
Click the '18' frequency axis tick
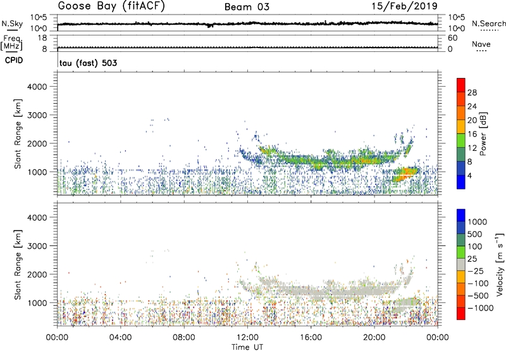point(42,38)
